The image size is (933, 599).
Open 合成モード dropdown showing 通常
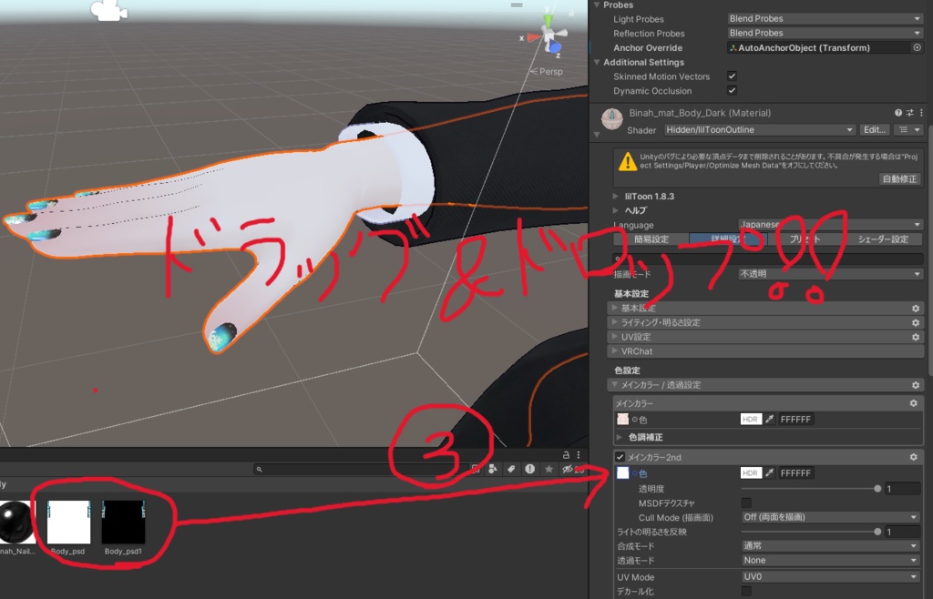[831, 545]
